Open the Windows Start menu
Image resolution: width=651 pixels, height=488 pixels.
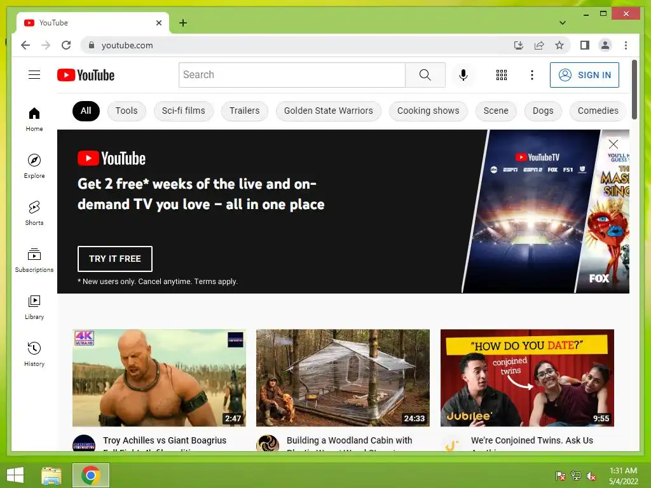[15, 475]
